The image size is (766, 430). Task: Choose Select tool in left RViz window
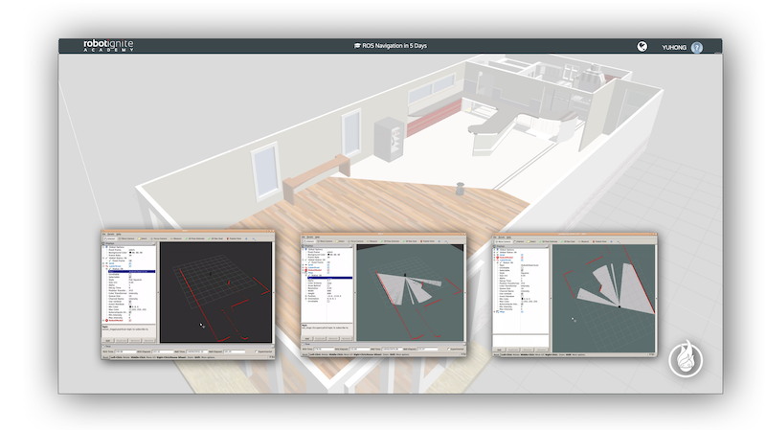point(142,238)
